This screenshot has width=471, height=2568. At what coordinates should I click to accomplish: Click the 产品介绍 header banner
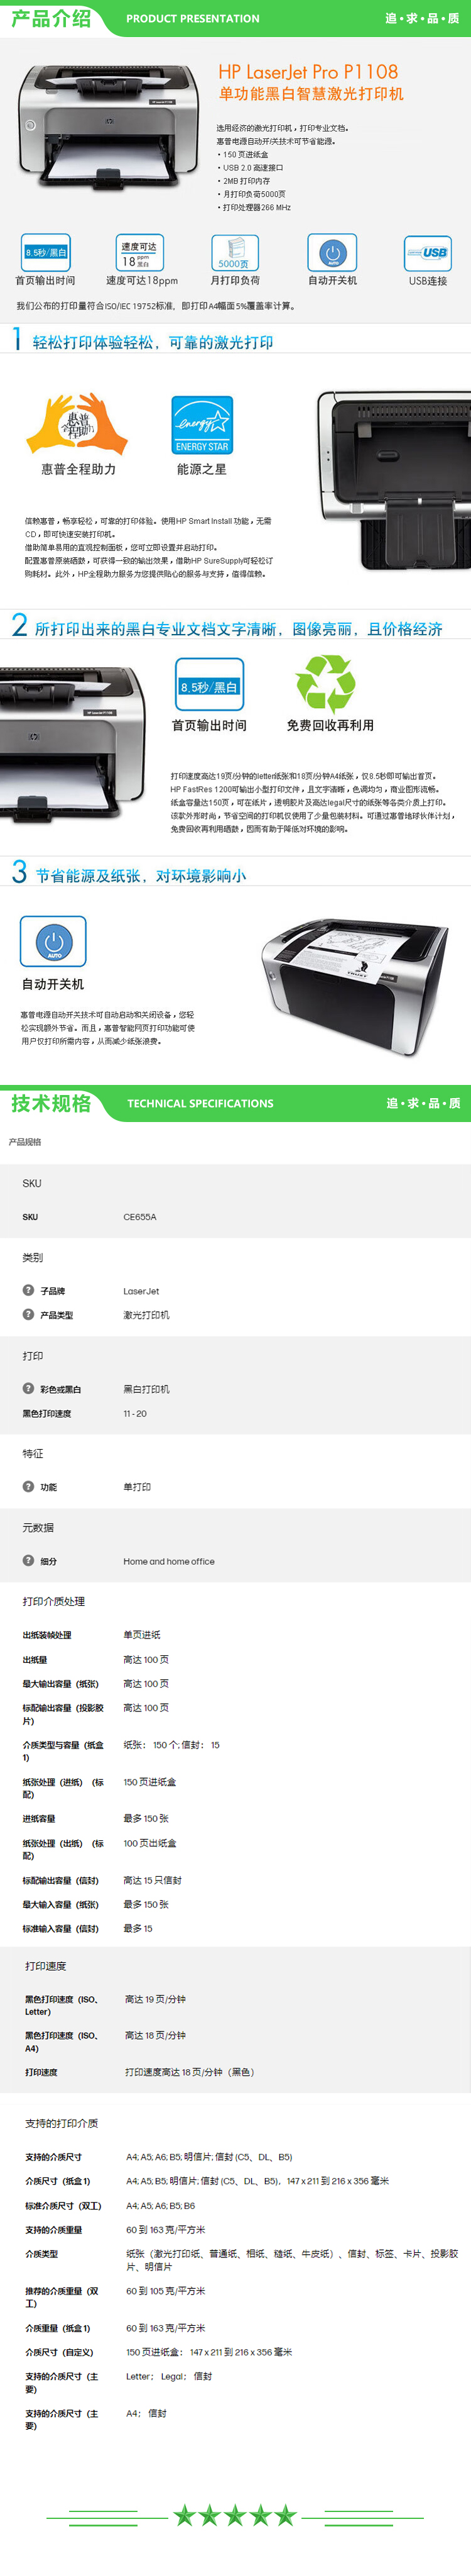pos(235,18)
